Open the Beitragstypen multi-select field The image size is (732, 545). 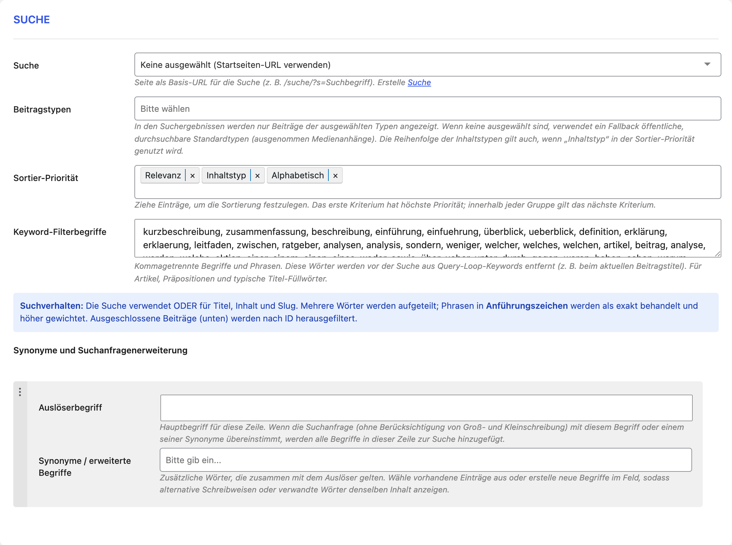pos(428,108)
